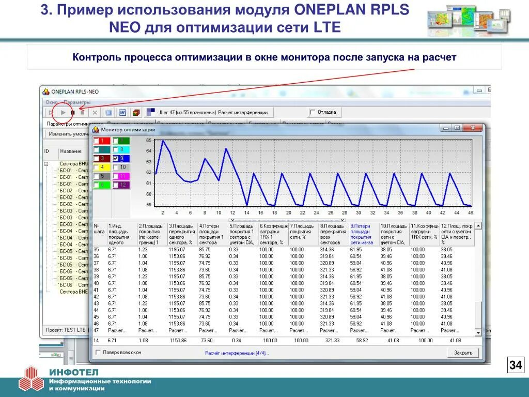The width and height of the screenshot is (529, 397).
Task: Click the blue squares progress icon beside step text
Action: pyautogui.click(x=151, y=112)
